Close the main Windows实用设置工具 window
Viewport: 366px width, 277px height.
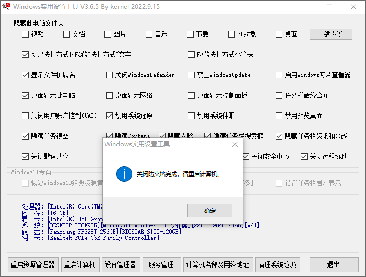pyautogui.click(x=353, y=7)
